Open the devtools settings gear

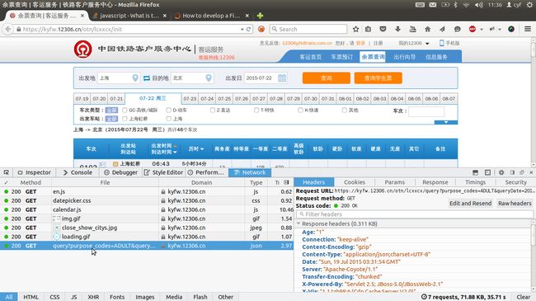(x=501, y=172)
